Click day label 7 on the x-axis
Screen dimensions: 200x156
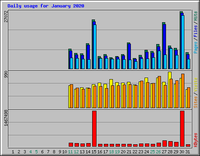(48, 152)
